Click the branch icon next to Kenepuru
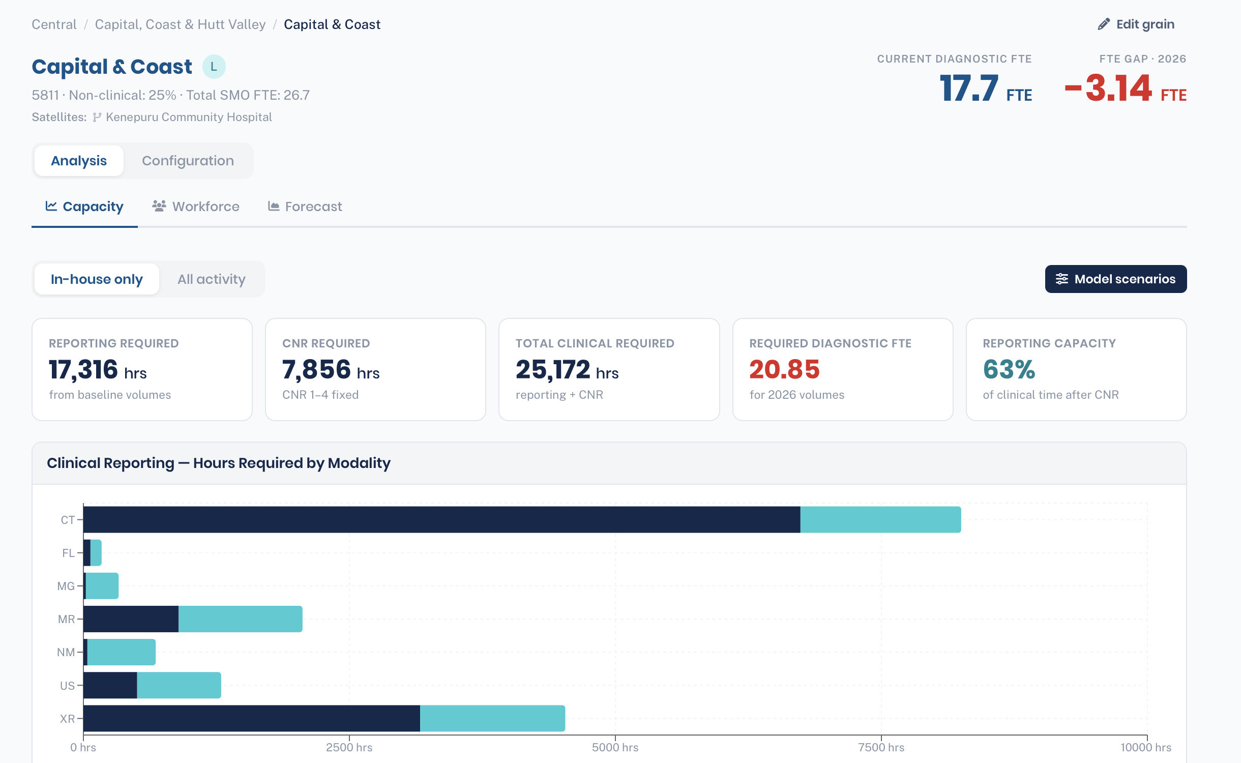 97,118
